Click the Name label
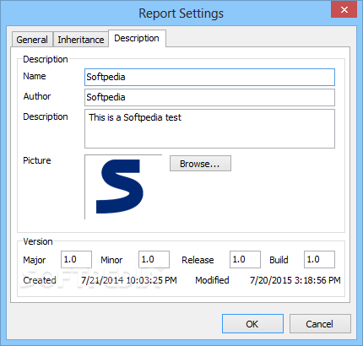 (x=35, y=76)
